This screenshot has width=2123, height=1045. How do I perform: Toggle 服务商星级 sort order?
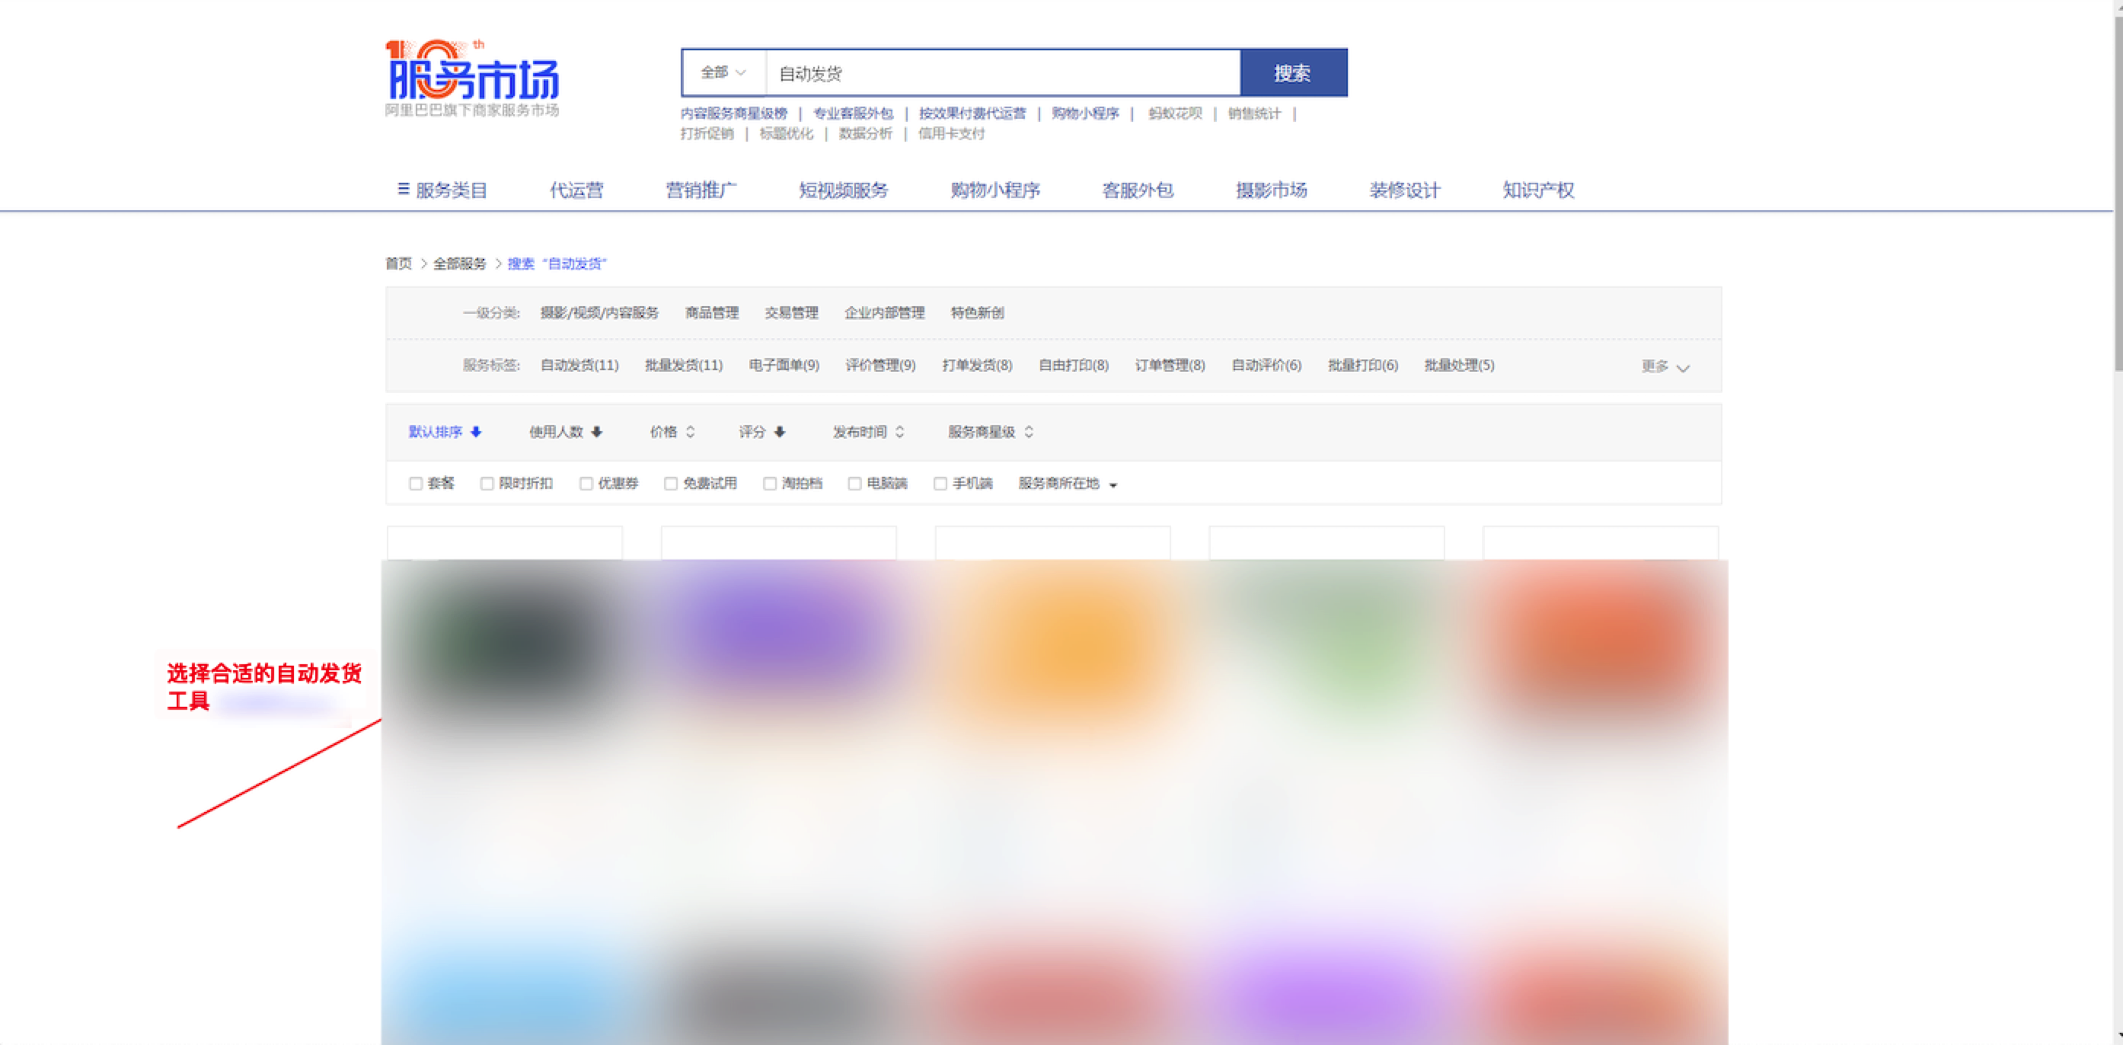[1029, 432]
